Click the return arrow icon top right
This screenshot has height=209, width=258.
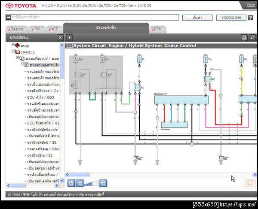tap(252, 38)
